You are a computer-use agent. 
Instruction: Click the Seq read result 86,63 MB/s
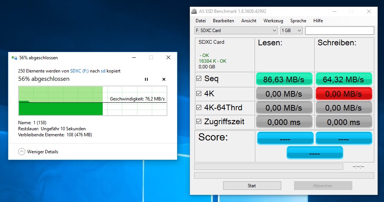[284, 79]
